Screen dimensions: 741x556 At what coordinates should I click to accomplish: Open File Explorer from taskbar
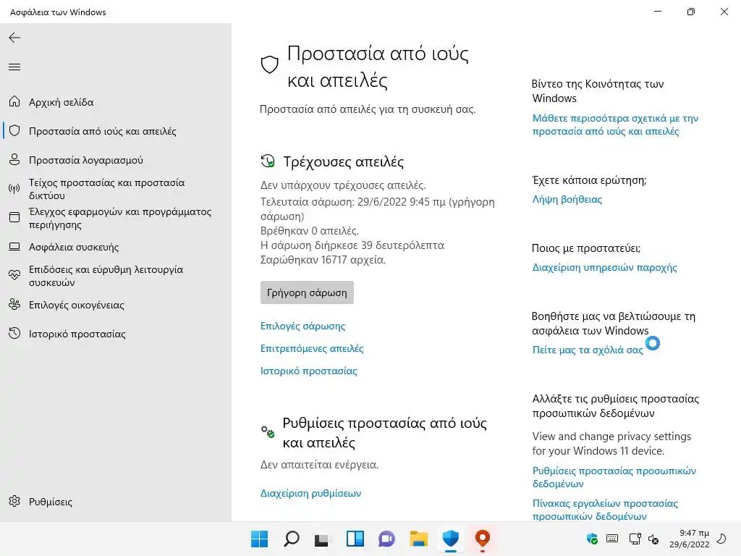[x=419, y=539]
